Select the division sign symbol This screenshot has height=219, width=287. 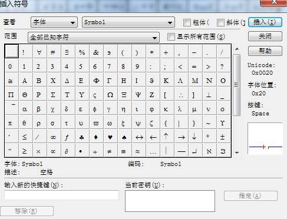[x=95, y=151]
